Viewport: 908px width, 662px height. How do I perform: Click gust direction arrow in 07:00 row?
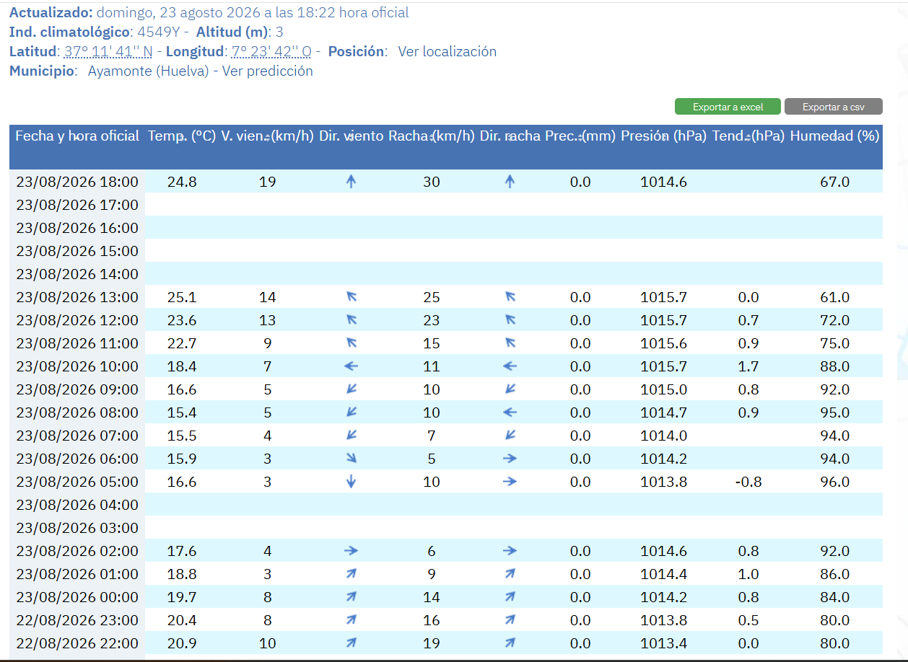[x=510, y=436]
